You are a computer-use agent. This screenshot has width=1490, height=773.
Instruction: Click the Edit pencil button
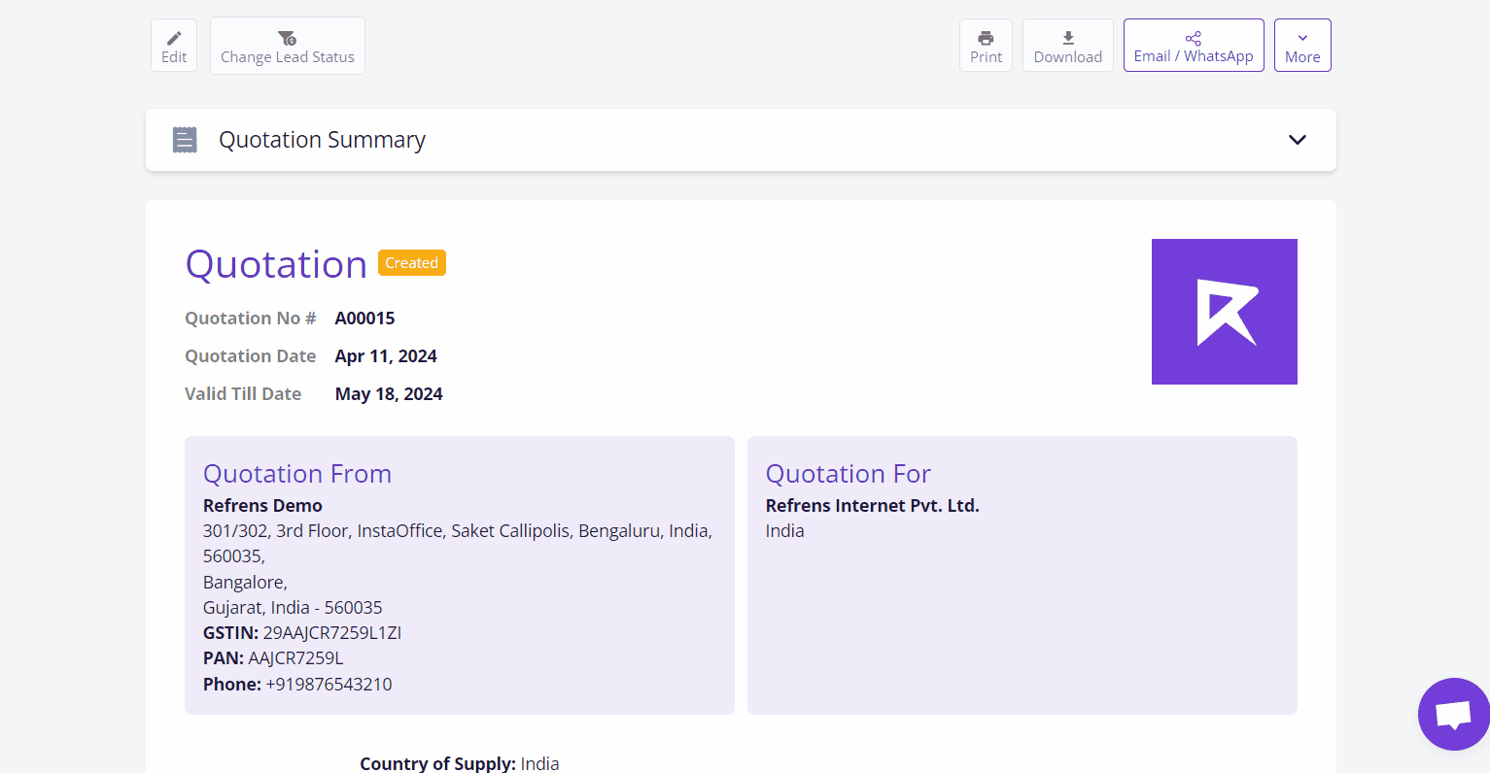174,46
